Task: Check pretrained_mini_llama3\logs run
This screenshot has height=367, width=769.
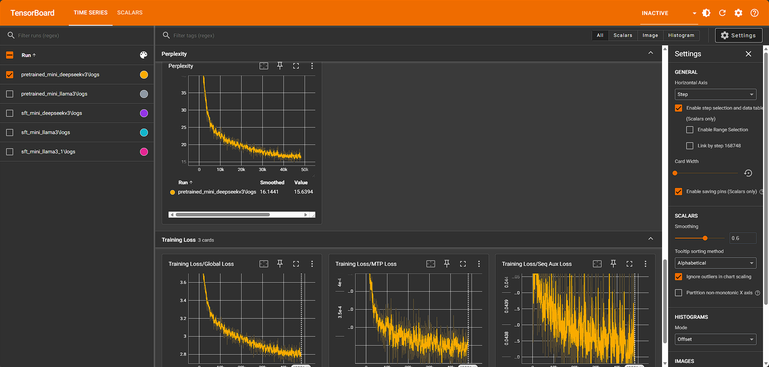Action: [10, 94]
